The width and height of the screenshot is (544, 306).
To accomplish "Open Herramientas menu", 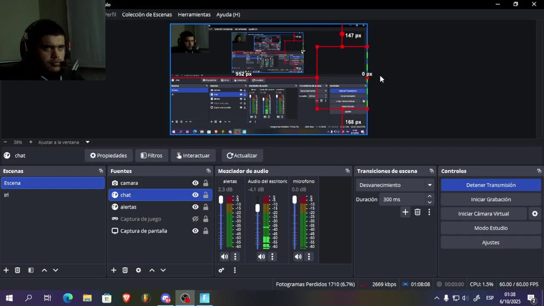I will point(194,14).
